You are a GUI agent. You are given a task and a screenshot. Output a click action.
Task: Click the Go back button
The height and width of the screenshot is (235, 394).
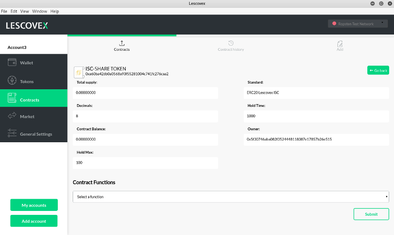click(x=378, y=70)
